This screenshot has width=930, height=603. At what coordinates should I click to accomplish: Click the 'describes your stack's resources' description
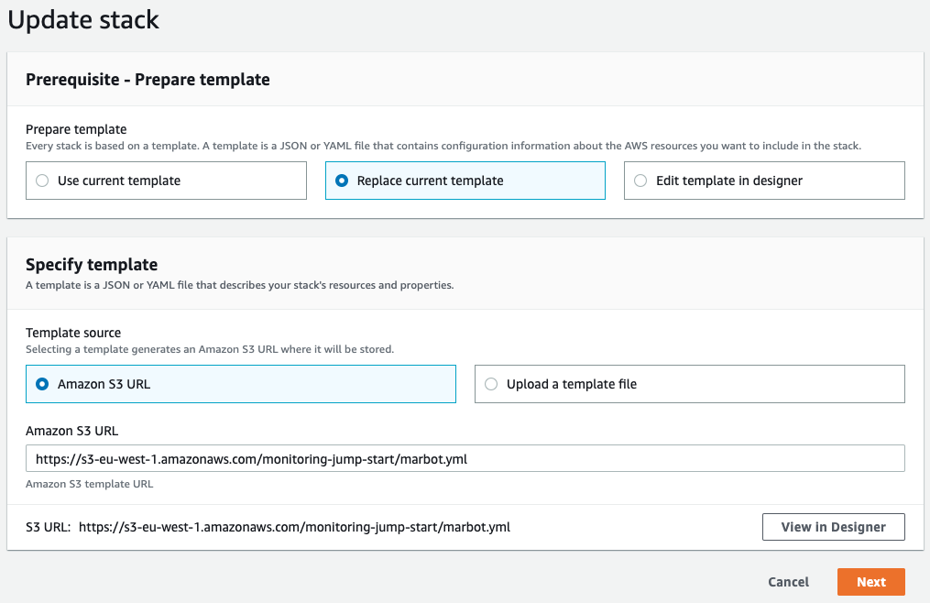pos(239,285)
